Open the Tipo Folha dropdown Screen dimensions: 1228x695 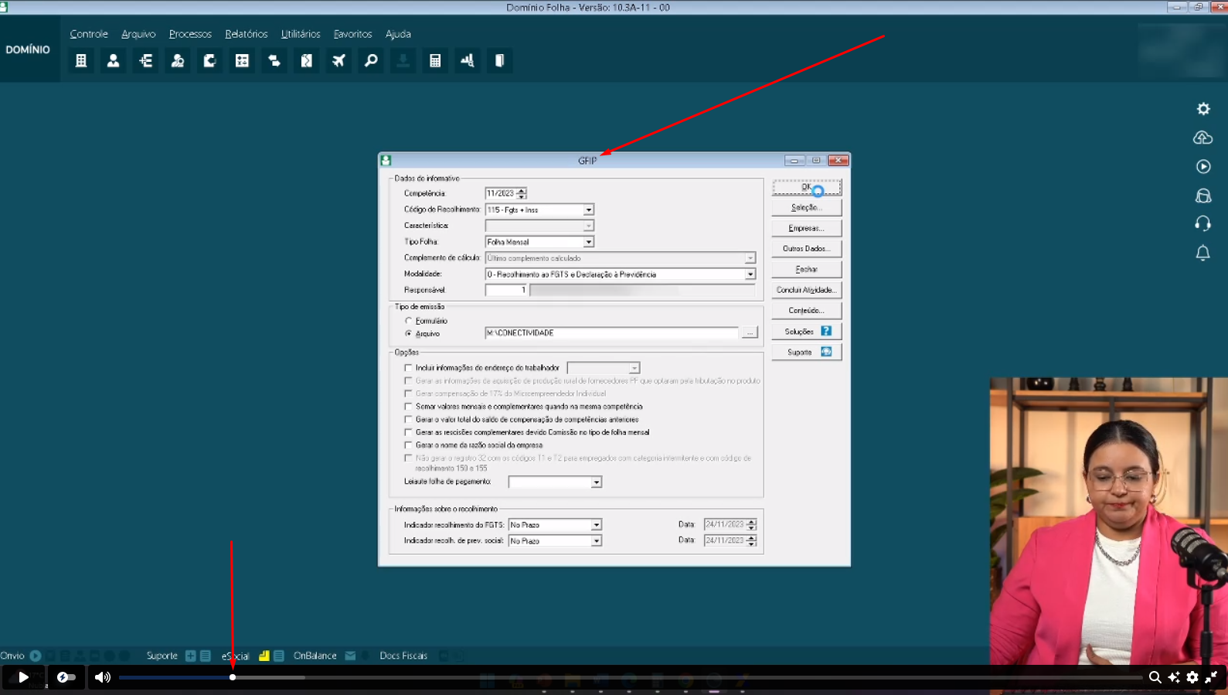click(588, 242)
